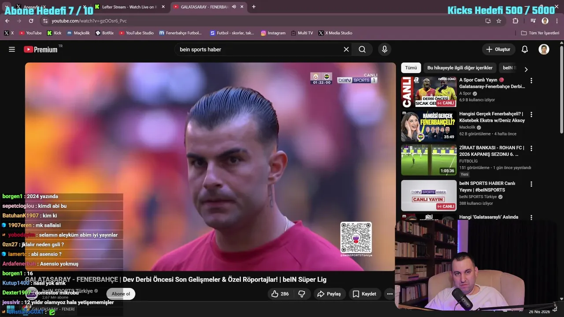Open the YouTube account avatar menu

click(x=544, y=49)
